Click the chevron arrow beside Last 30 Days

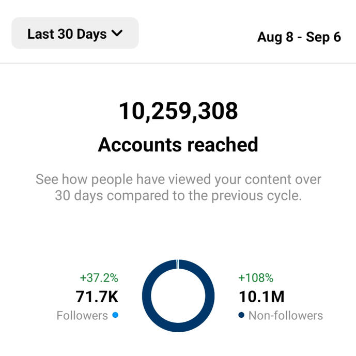click(117, 34)
